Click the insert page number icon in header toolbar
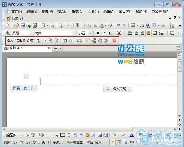The image size is (184, 147). [x=50, y=41]
